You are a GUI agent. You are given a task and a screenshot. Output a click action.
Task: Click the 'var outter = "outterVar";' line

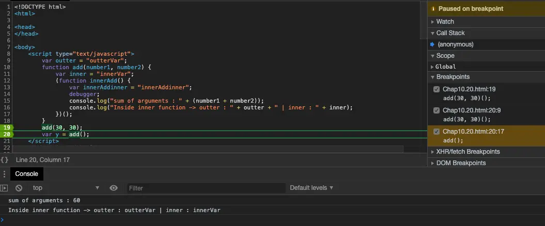[x=84, y=60]
